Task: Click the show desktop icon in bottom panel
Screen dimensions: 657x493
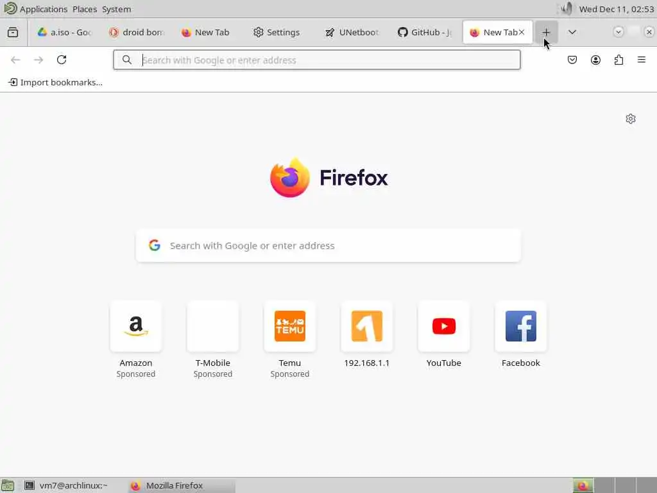Action: 8,485
